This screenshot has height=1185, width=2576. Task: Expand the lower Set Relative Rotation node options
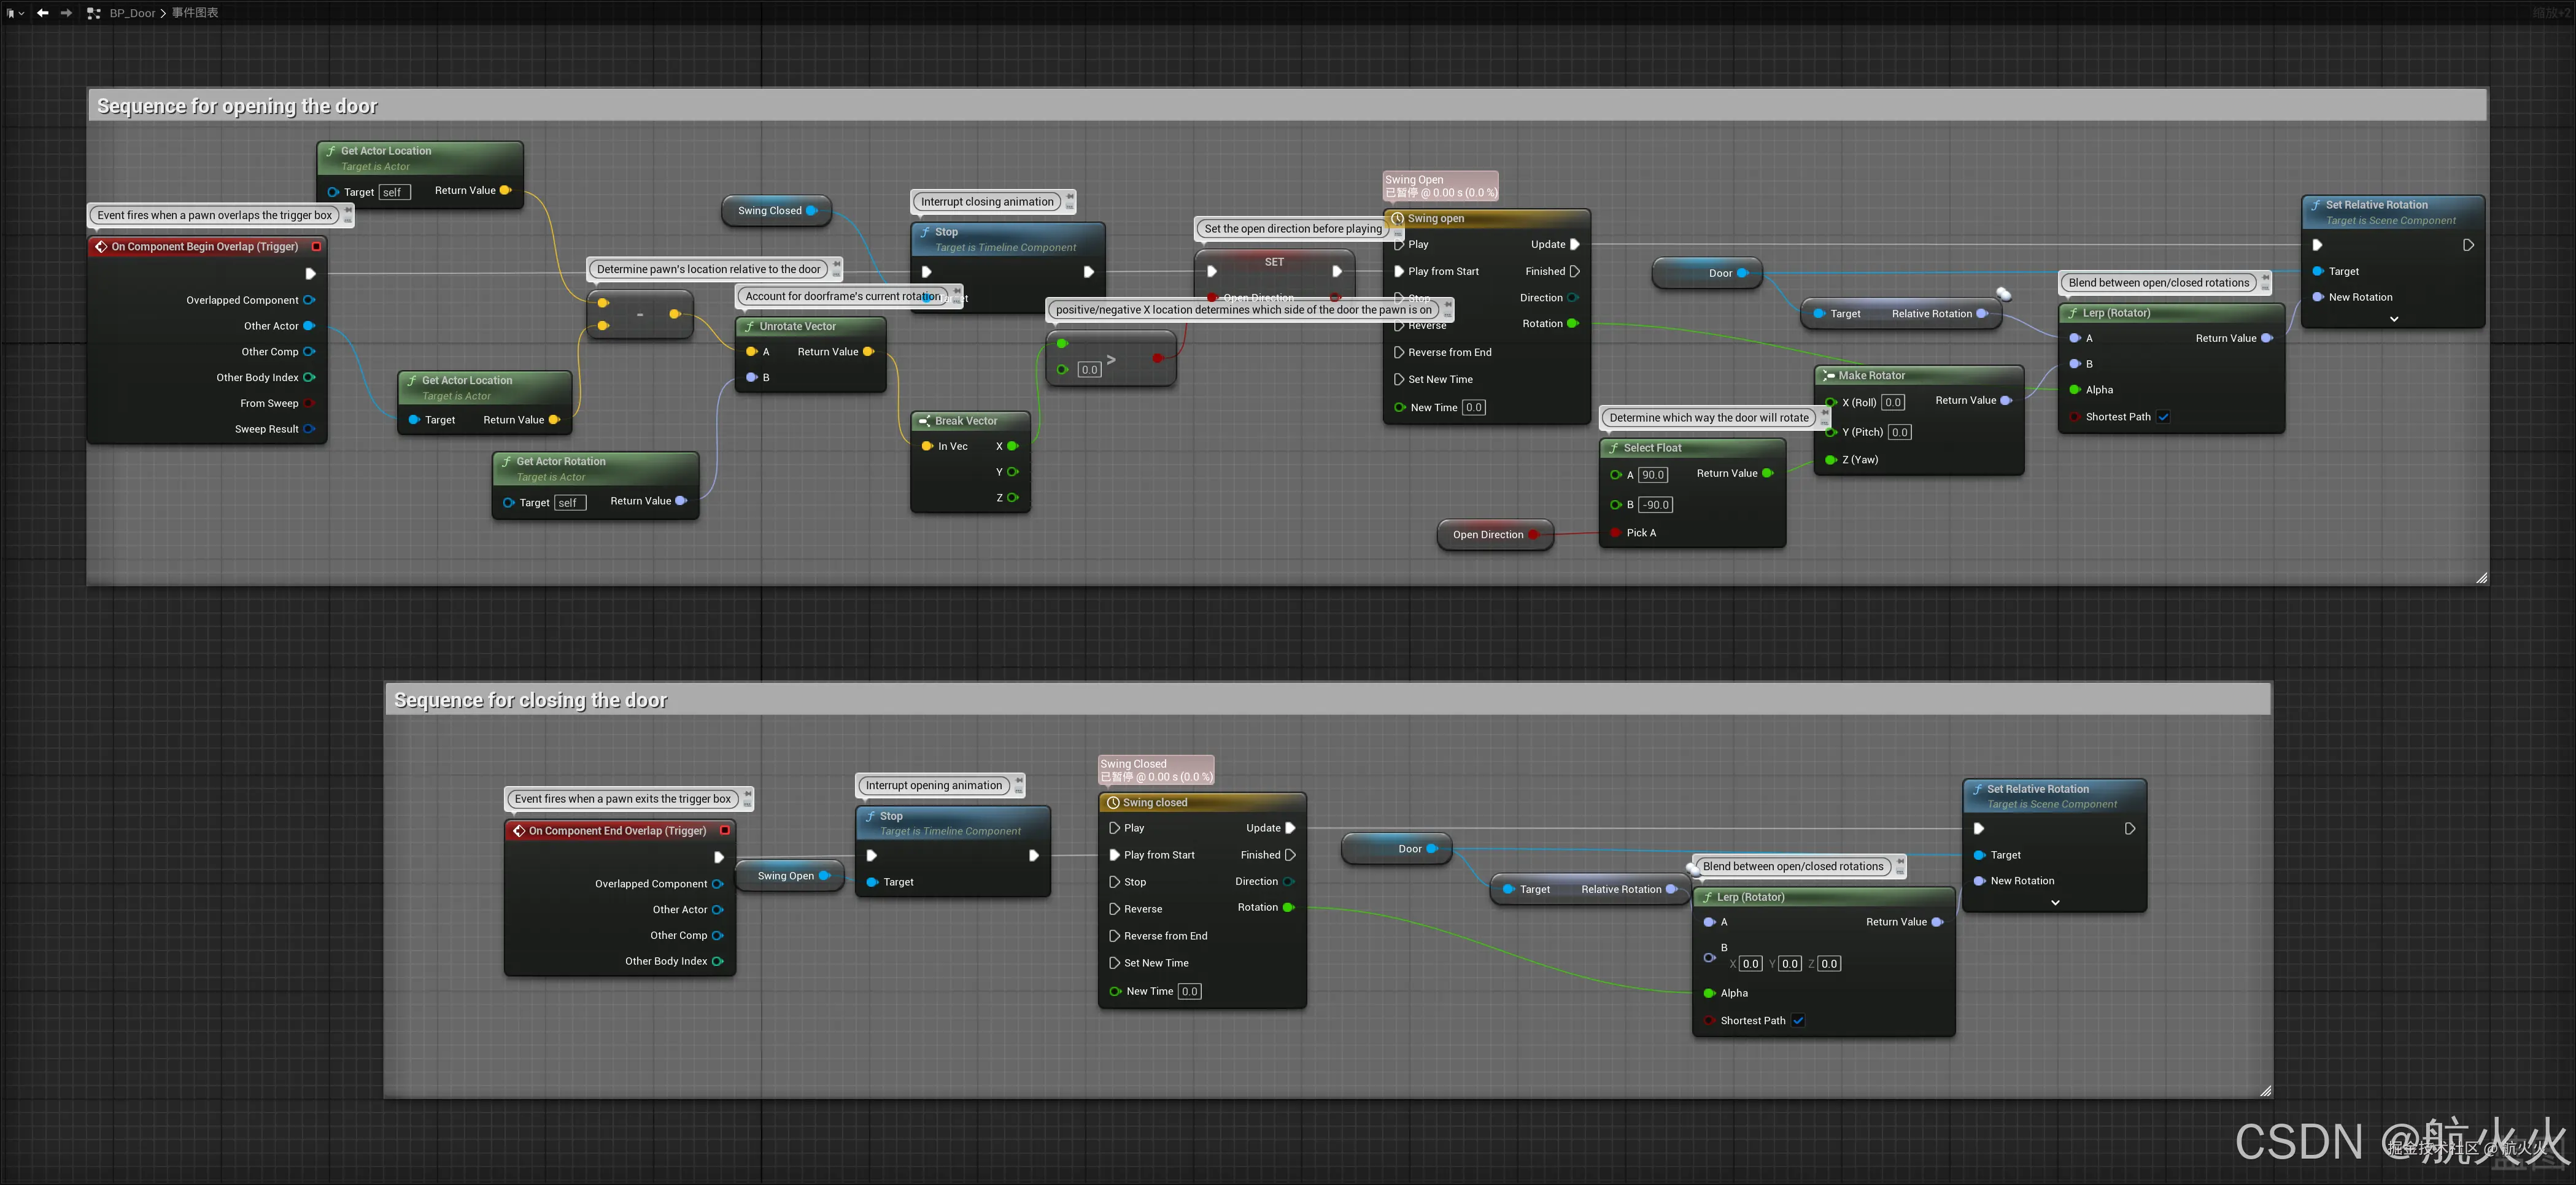[x=2055, y=903]
